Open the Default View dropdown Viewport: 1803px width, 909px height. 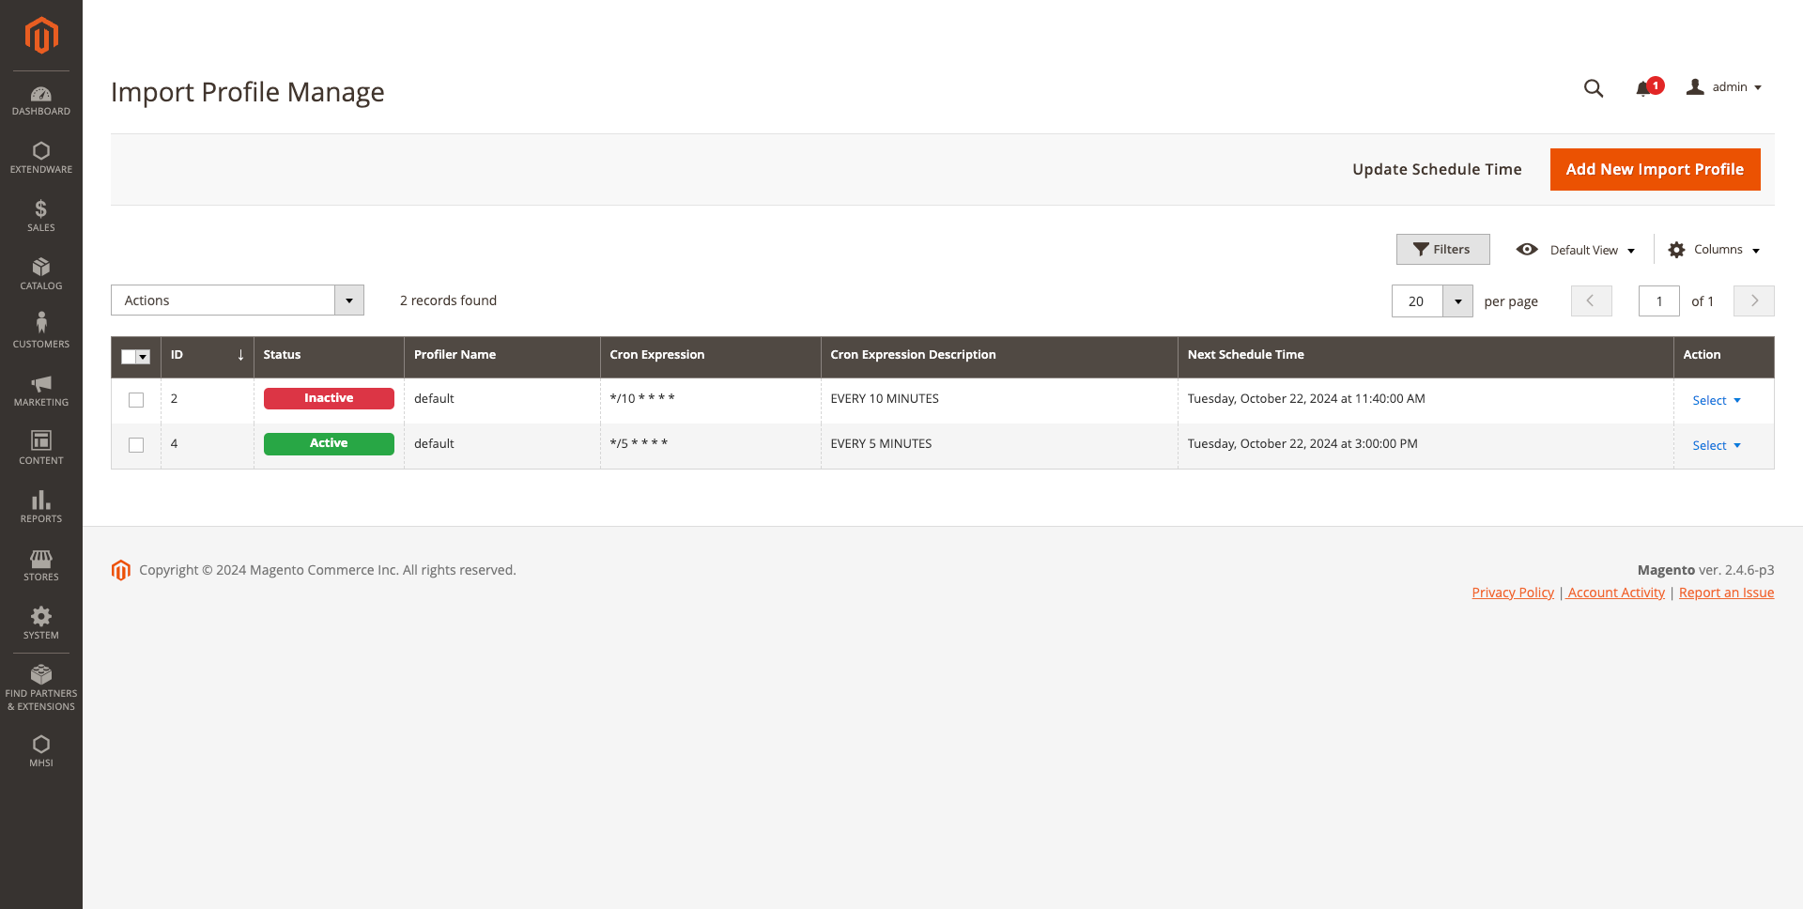click(1576, 250)
